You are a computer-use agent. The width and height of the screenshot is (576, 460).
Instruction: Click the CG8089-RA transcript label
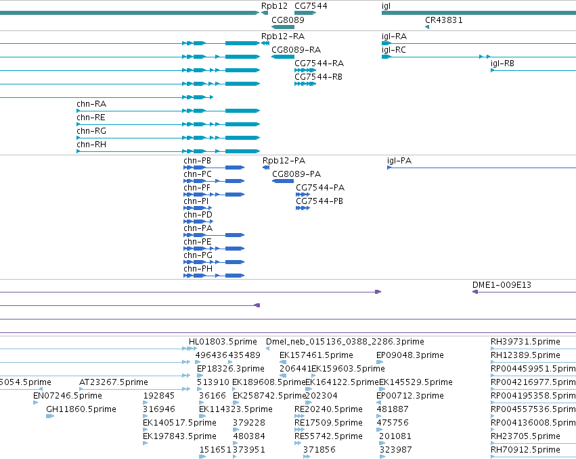click(296, 49)
